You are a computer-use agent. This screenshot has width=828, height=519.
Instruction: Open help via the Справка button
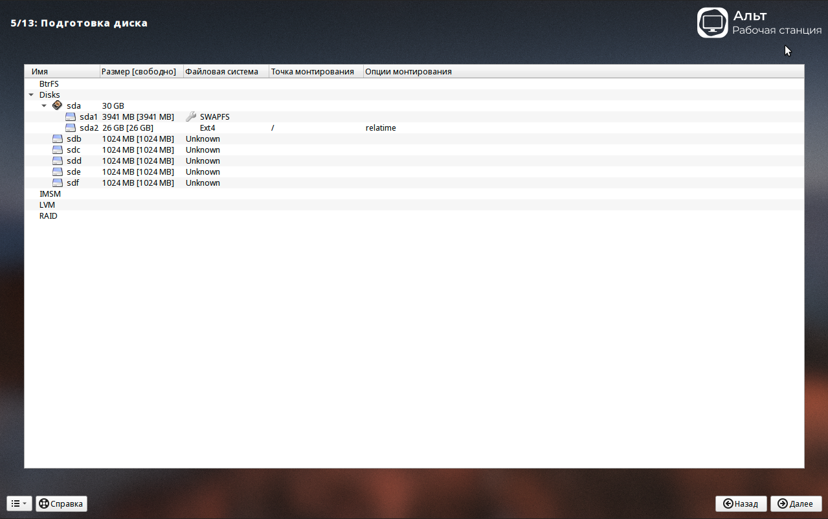(x=62, y=503)
